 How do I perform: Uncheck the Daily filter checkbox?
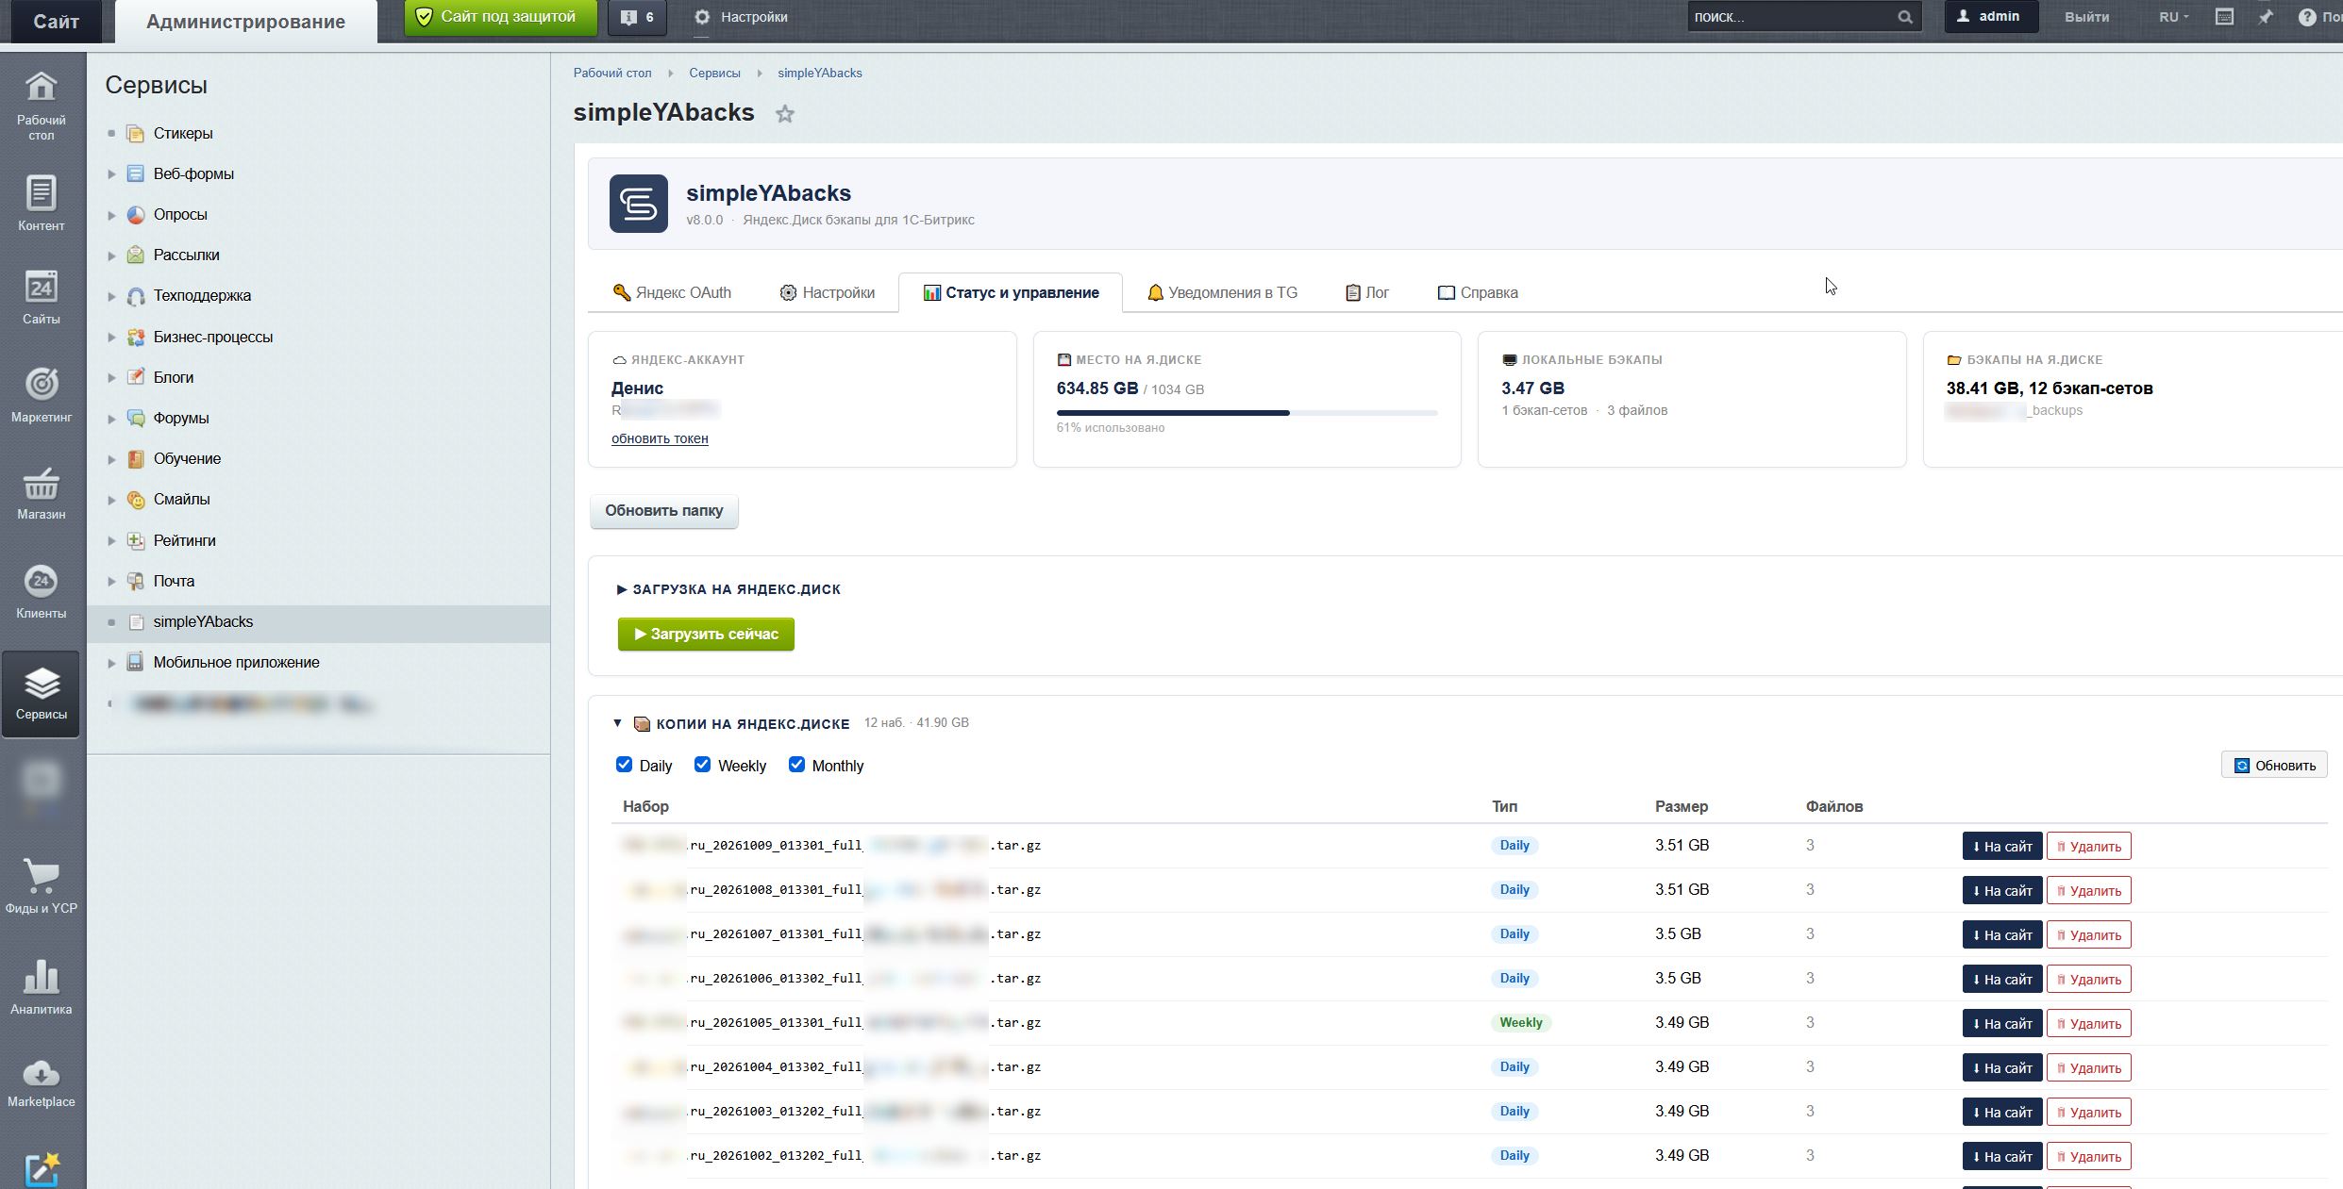pos(624,765)
